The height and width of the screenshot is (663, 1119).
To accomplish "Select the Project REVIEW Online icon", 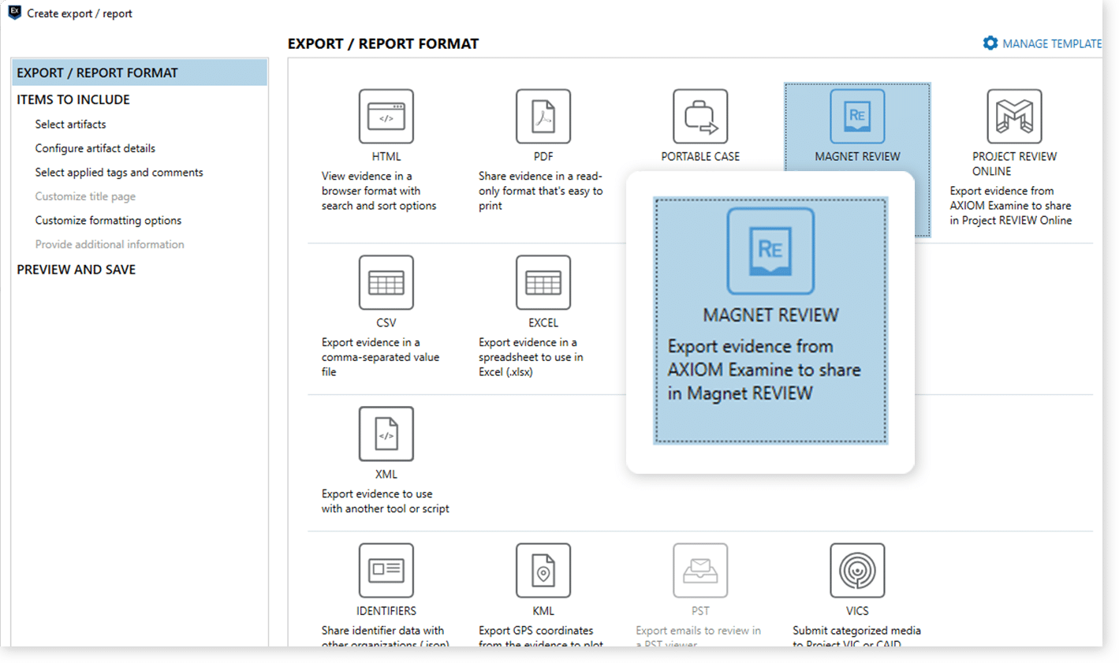I will coord(1014,116).
